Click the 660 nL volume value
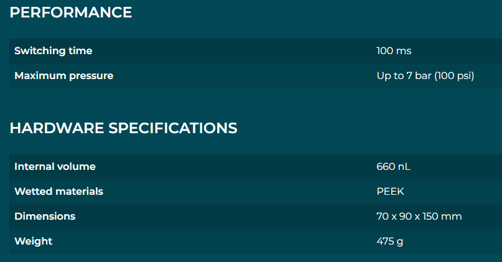This screenshot has width=502, height=262. pyautogui.click(x=394, y=167)
